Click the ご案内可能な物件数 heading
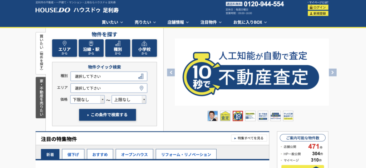This screenshot has height=168, width=366. click(x=302, y=138)
